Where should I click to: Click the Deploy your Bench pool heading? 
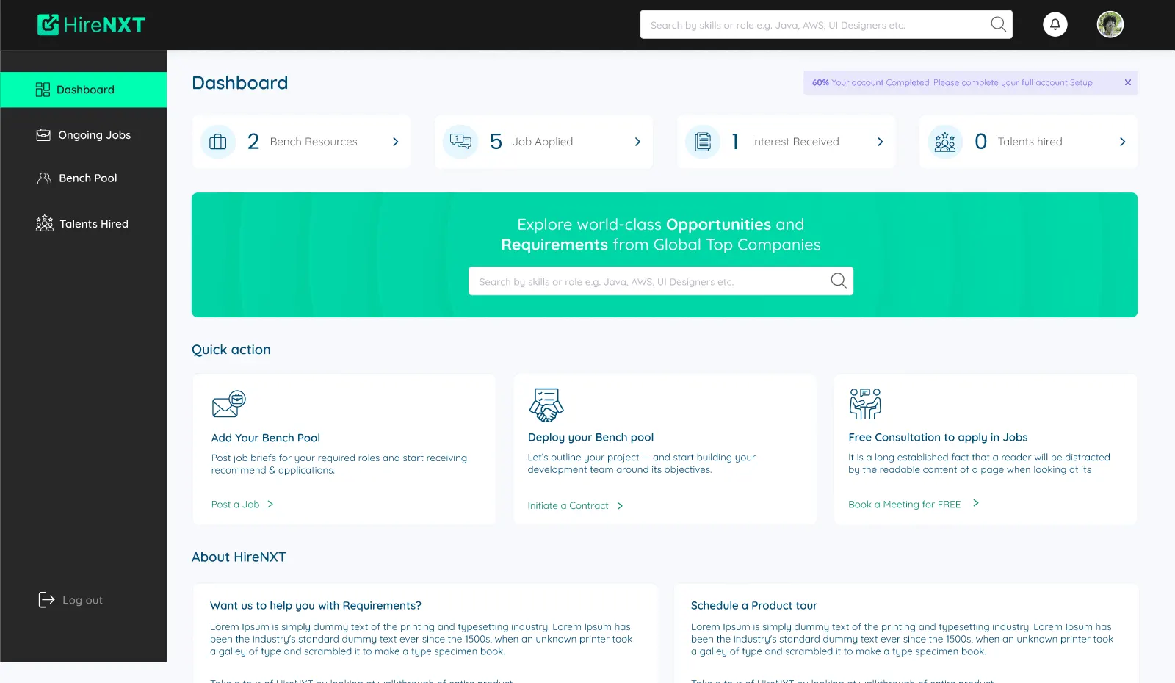590,437
